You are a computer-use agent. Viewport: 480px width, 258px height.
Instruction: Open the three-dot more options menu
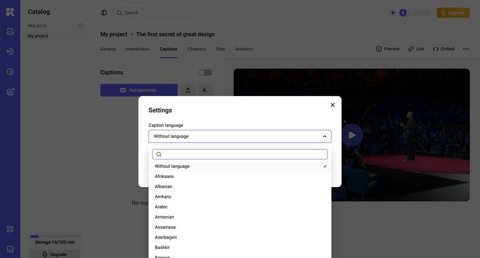point(466,49)
